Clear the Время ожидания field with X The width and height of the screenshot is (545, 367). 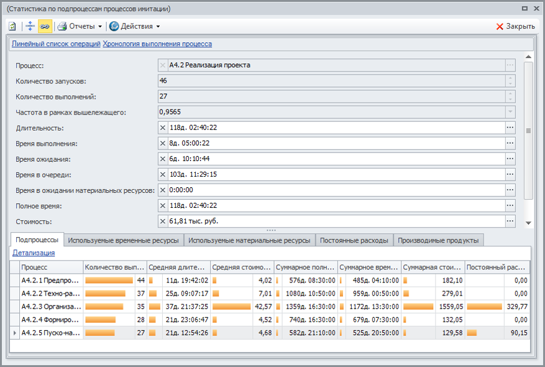163,159
